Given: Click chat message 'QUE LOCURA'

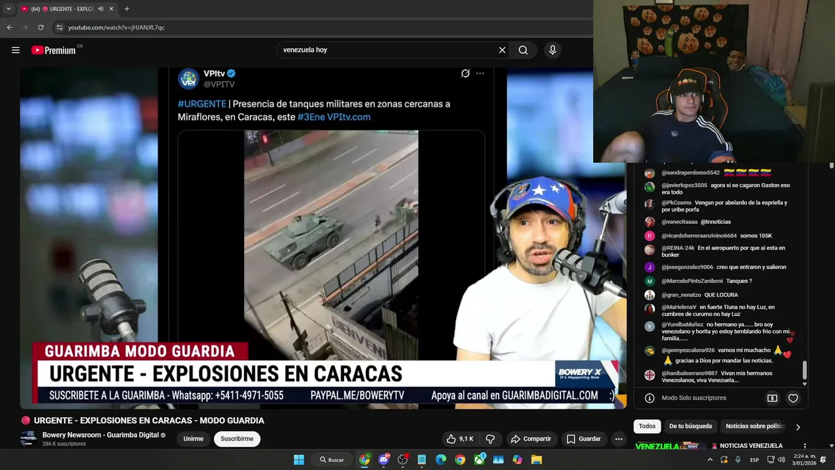Looking at the screenshot, I should 721,295.
